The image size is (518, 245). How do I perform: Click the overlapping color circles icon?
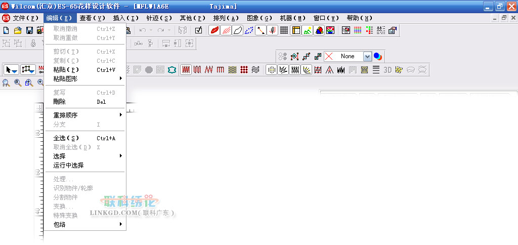[378, 56]
